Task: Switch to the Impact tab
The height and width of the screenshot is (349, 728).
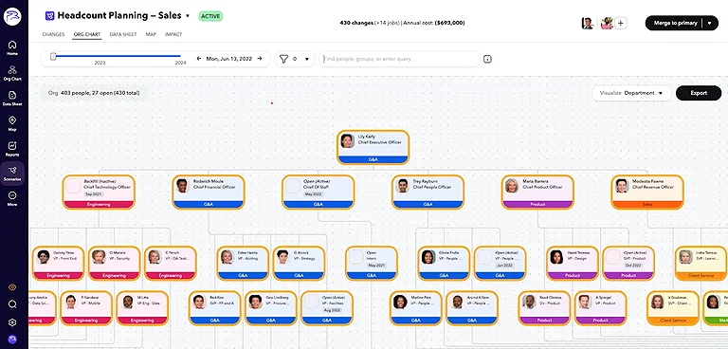Action: (173, 34)
